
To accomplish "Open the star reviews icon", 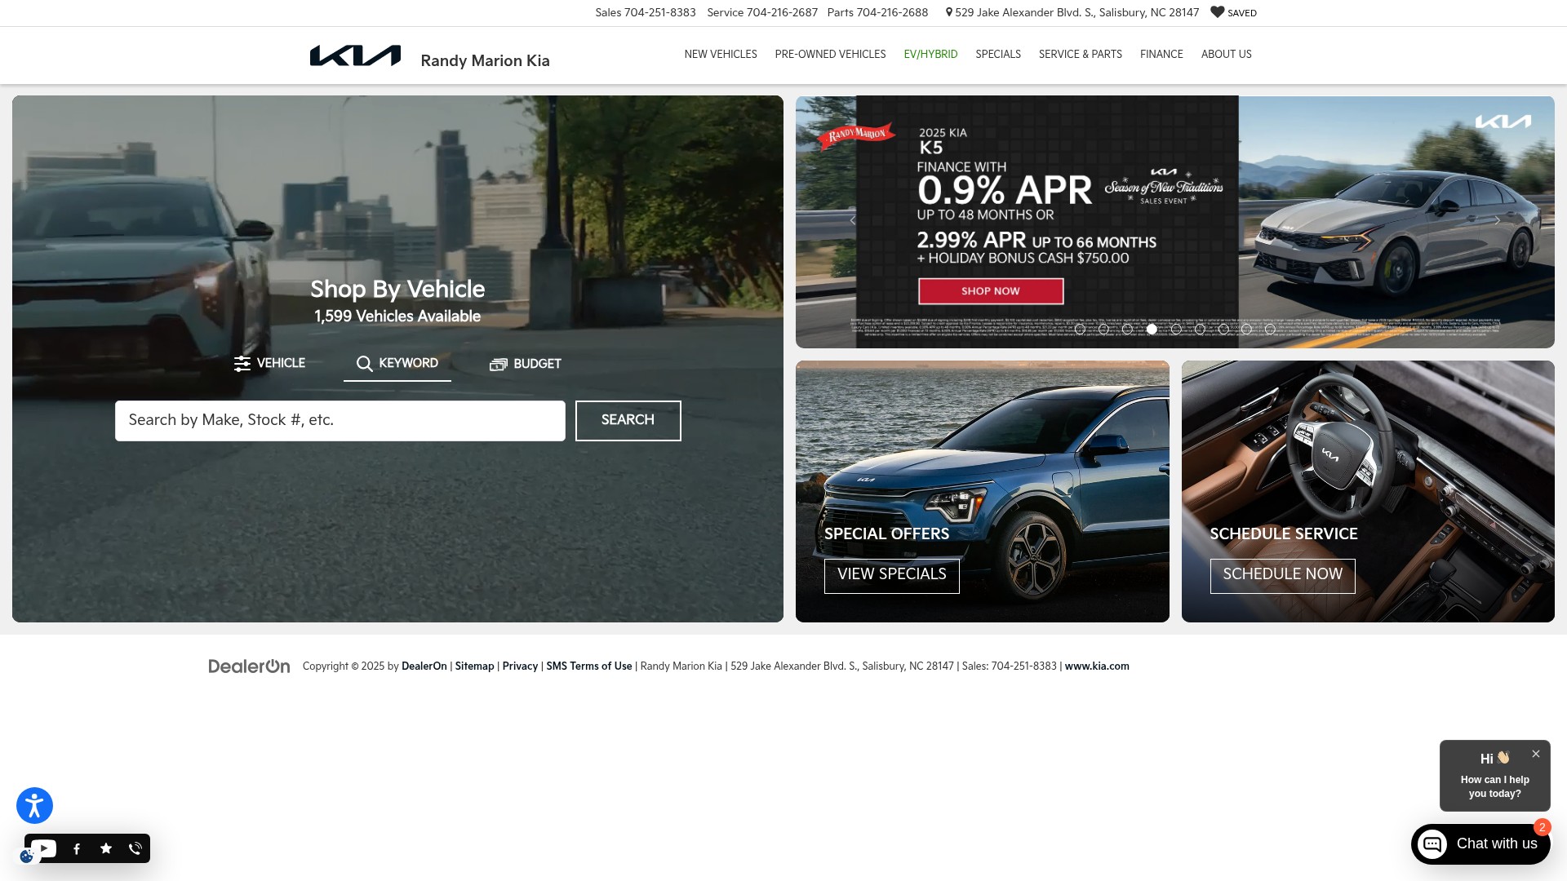I will (x=106, y=848).
